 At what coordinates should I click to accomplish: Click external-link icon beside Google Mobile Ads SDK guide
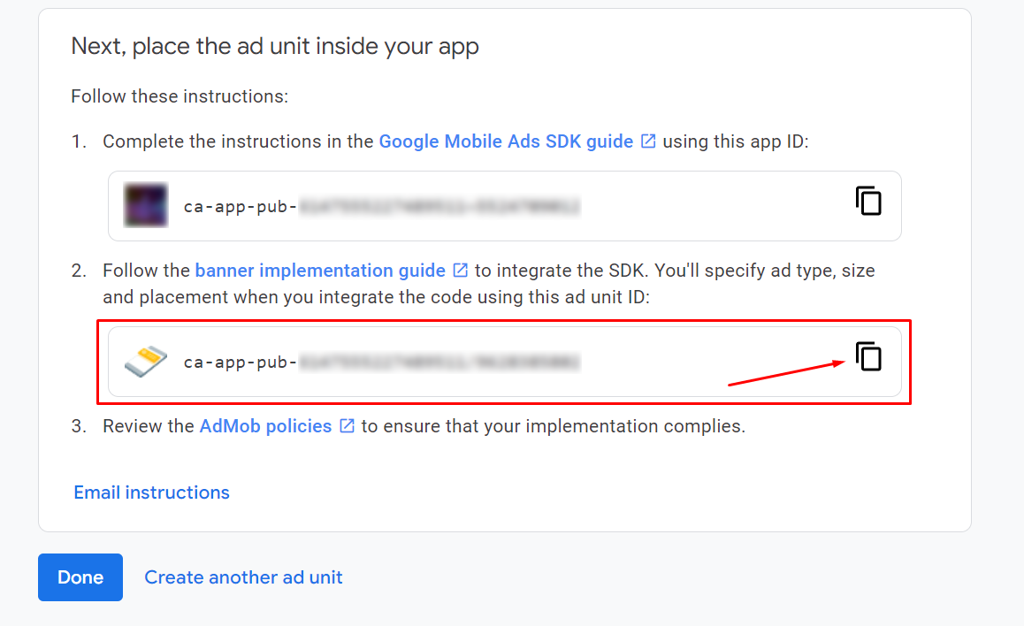(648, 141)
